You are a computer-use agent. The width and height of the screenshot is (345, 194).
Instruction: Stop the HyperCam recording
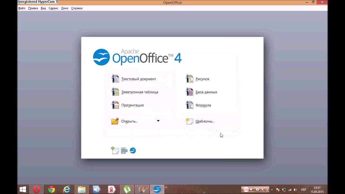pyautogui.click(x=251, y=189)
